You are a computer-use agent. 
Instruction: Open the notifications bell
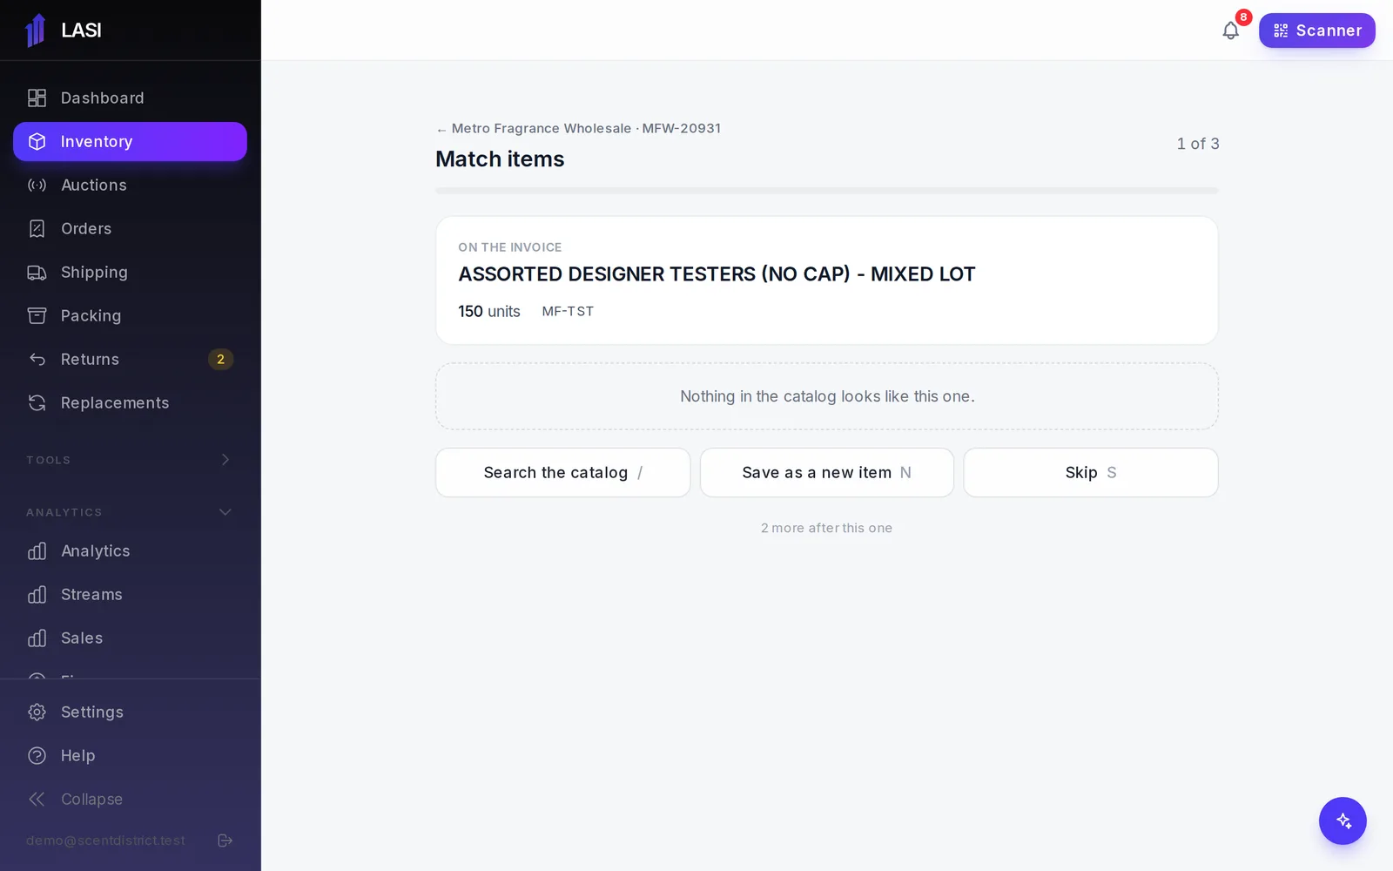[1230, 30]
